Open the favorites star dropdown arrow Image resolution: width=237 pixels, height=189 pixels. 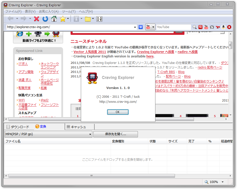coord(68,19)
